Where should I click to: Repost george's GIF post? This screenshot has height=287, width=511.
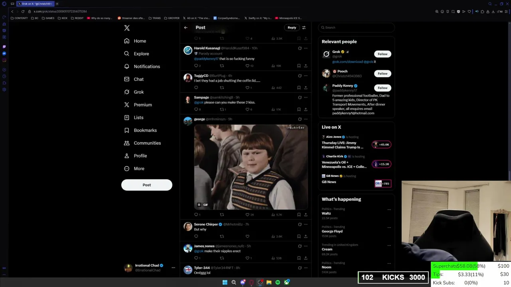[222, 214]
